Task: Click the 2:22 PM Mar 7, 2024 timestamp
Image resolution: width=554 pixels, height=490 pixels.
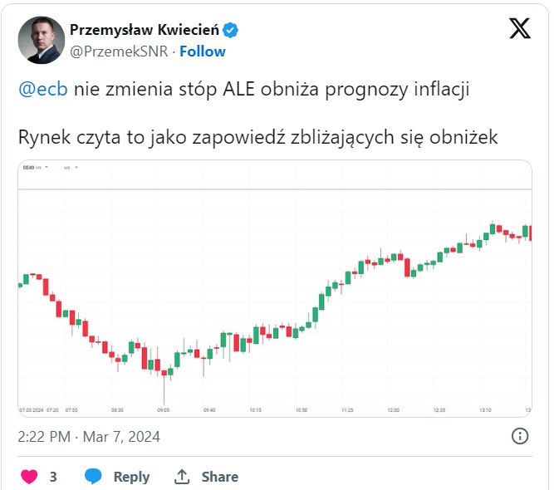Action: [89, 437]
